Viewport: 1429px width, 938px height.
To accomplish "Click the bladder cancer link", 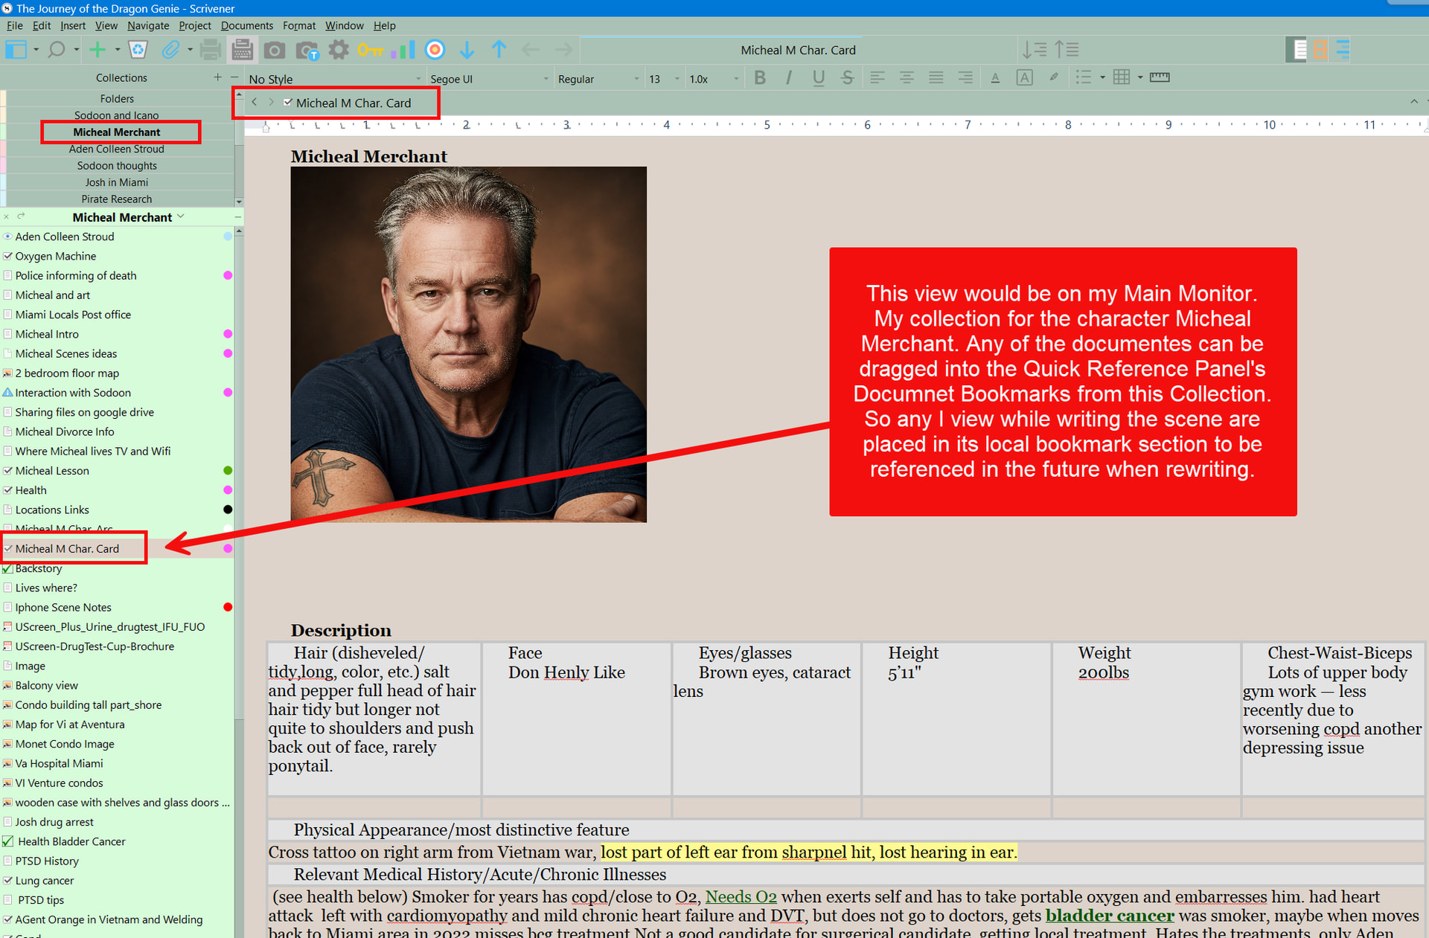I will point(1109,916).
